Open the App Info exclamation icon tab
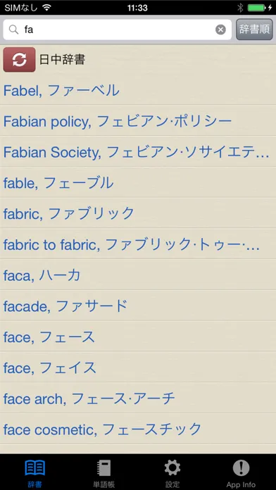The height and width of the screenshot is (490, 276). pos(241,473)
